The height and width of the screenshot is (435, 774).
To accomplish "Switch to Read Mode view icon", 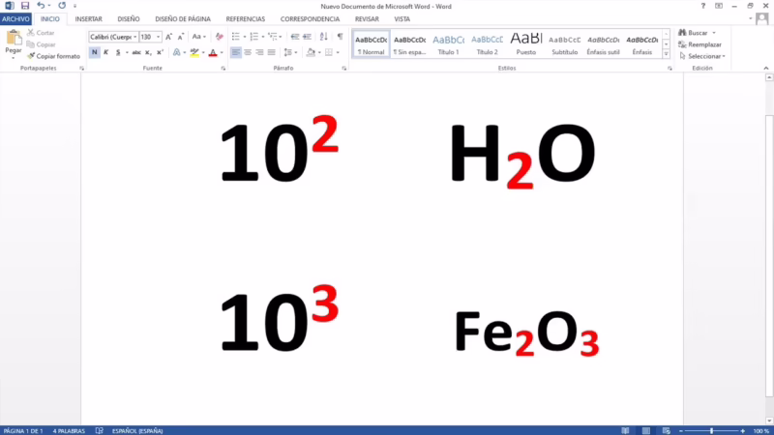I will tap(625, 431).
